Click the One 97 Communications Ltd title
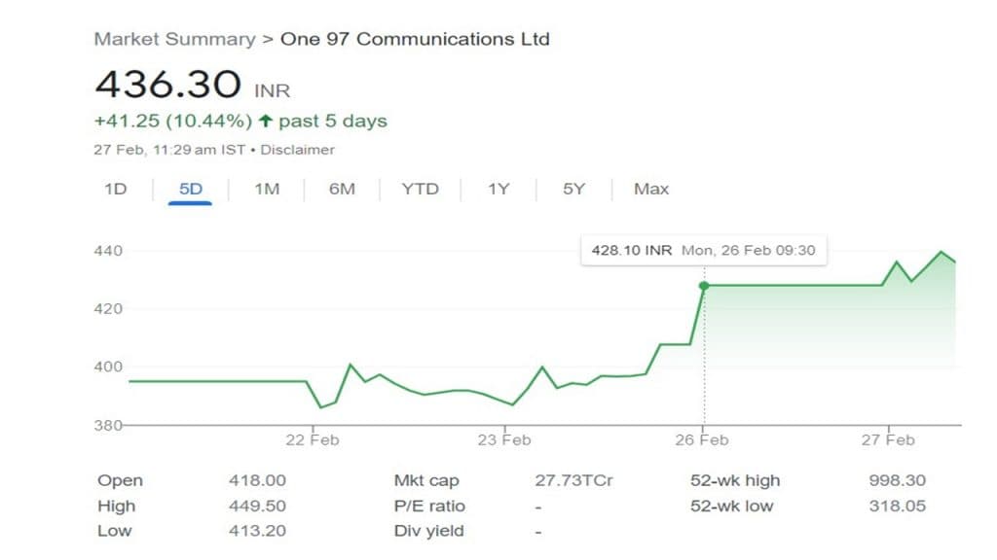 (x=415, y=40)
